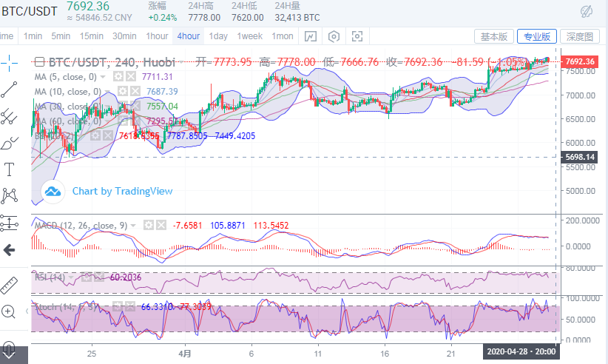
Task: Select the long position forecasting tool
Action: coord(9,223)
